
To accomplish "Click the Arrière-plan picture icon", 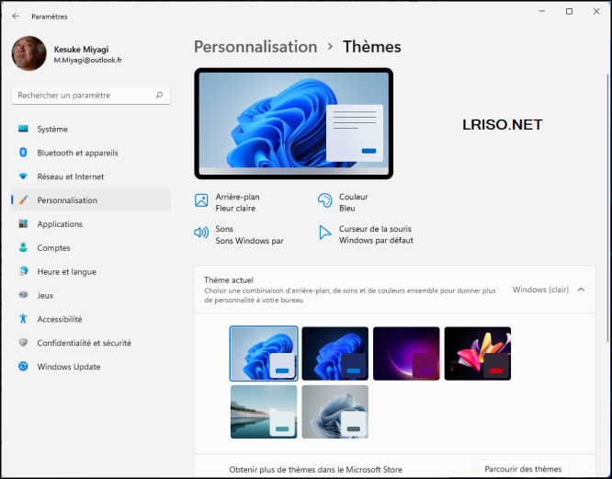I will (x=201, y=201).
